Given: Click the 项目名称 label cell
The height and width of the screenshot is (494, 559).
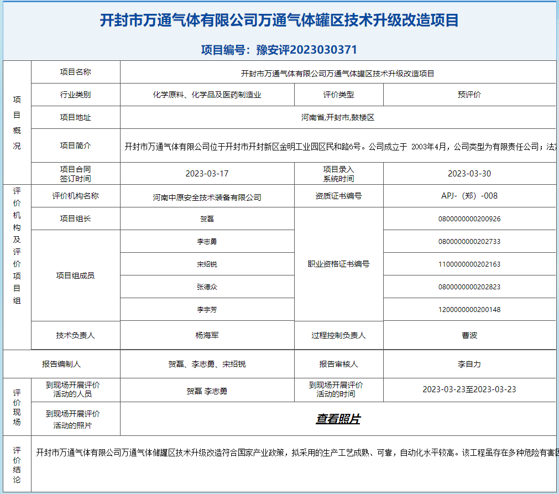Looking at the screenshot, I should coord(76,72).
